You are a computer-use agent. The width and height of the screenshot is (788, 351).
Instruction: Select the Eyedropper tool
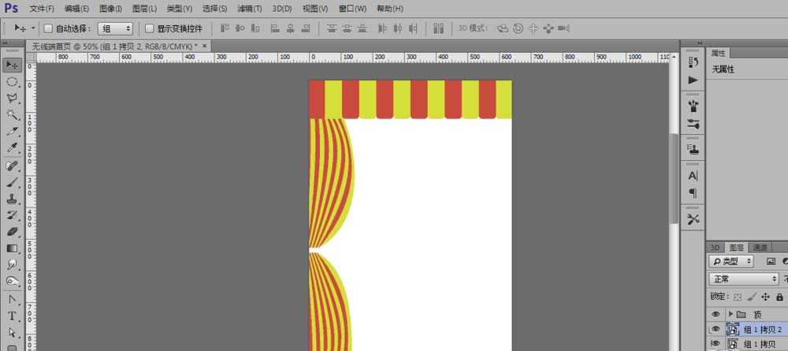pos(13,147)
